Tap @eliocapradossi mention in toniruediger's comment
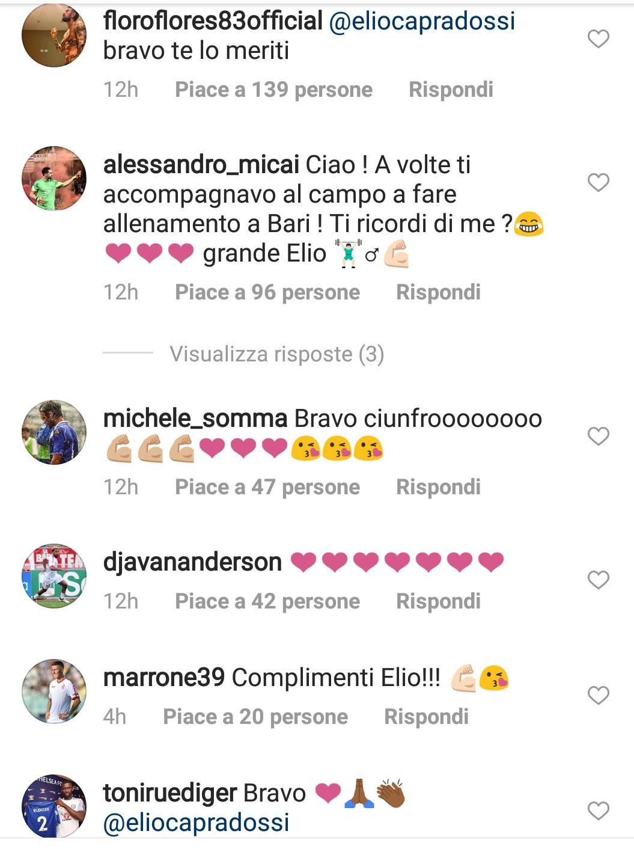Screen dimensions: 634x849 (197, 823)
